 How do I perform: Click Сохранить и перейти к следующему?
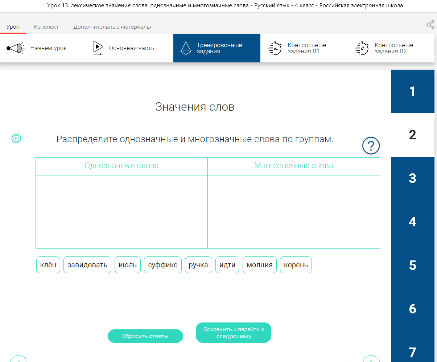point(233,333)
